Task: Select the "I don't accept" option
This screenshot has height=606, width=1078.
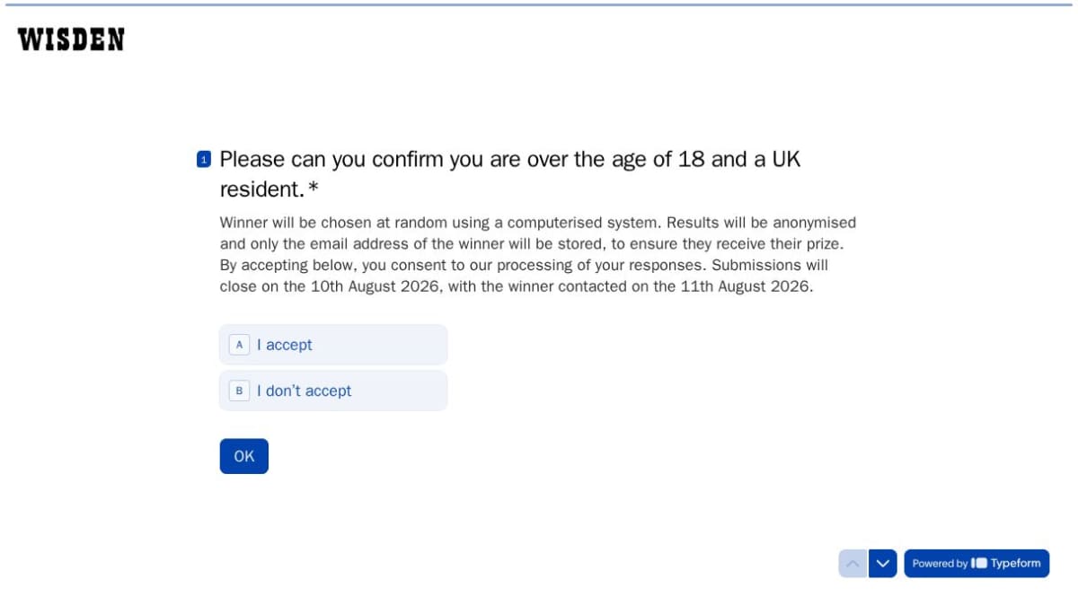Action: pos(333,391)
